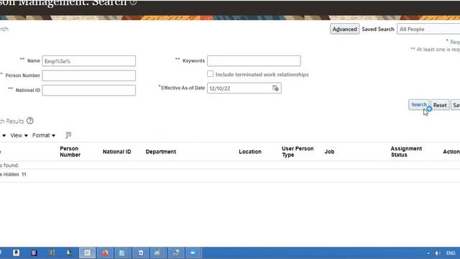Click Columns Hidden 11 text
Image resolution: width=460 pixels, height=259 pixels.
13,174
